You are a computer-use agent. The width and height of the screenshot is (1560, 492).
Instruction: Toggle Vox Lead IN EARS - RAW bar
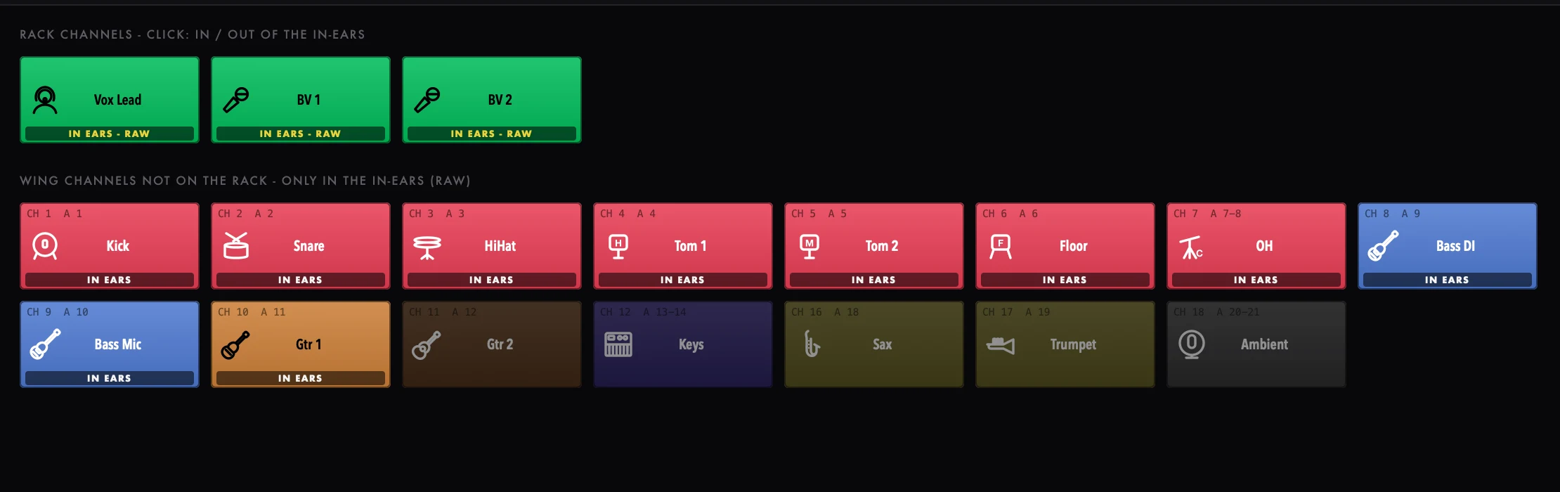(110, 134)
